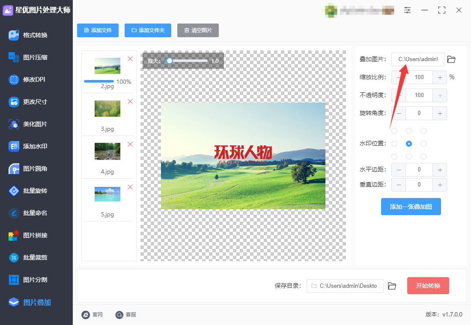Open the 美化图片 beautify tool
Viewport: 471px width, 325px height.
click(28, 124)
